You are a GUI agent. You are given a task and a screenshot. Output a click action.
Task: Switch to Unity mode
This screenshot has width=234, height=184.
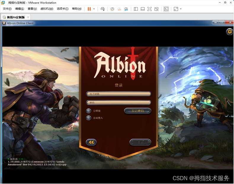(156, 9)
